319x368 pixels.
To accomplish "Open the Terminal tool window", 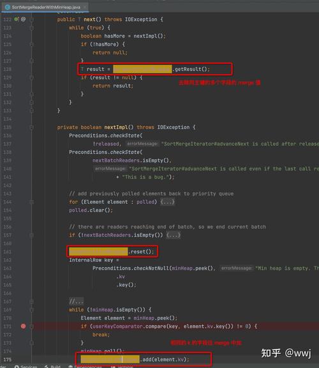I will pyautogui.click(x=122, y=366).
